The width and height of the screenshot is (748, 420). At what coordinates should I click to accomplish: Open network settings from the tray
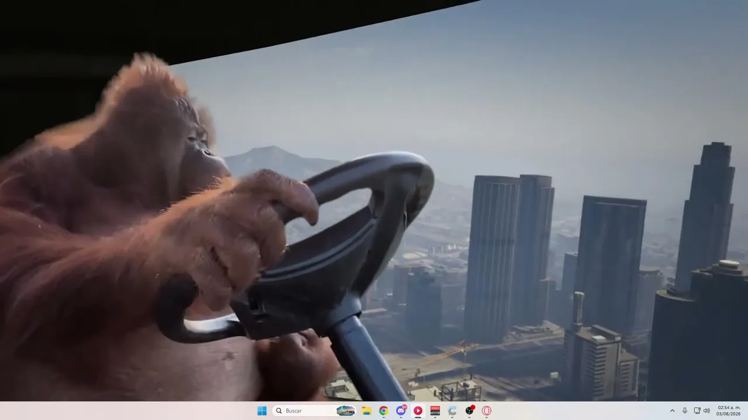coord(697,411)
